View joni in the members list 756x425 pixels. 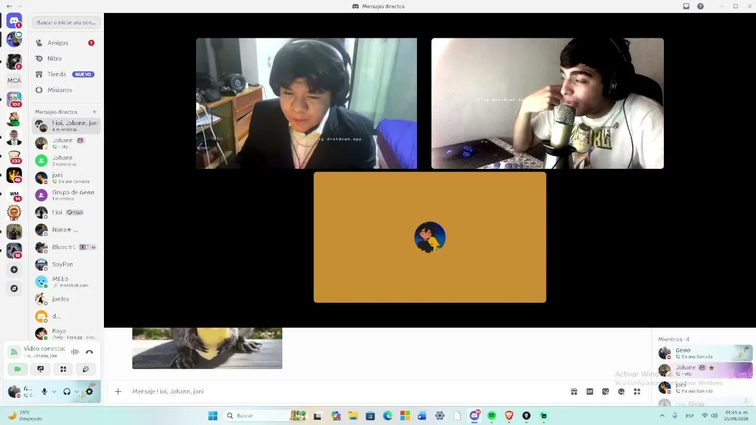(x=705, y=387)
